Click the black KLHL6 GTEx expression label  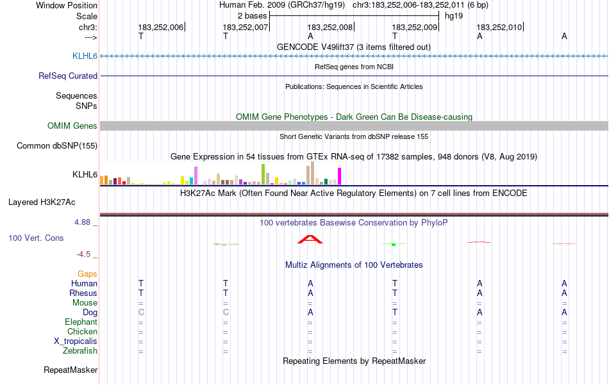(x=85, y=174)
